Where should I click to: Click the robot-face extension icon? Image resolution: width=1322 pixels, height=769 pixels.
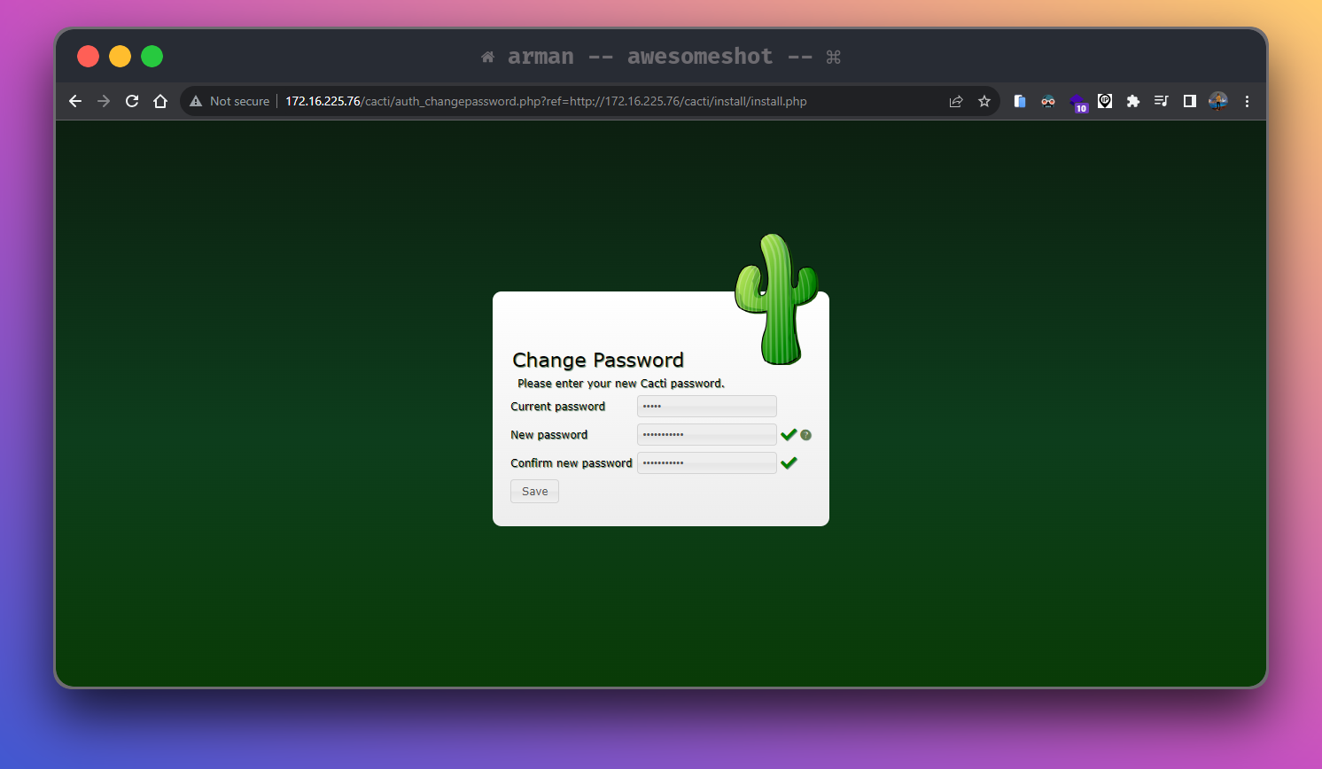[x=1048, y=101]
